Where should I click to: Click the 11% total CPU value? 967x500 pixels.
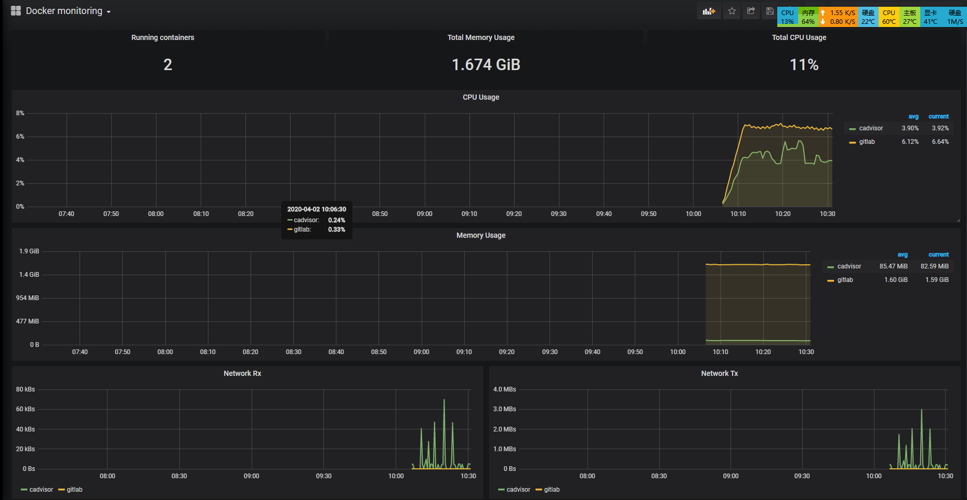(x=804, y=64)
